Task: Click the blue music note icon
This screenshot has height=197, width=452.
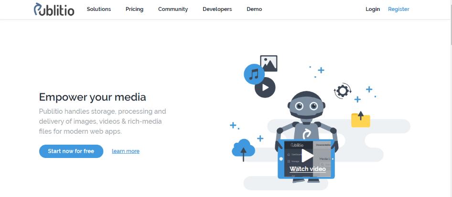Action: tap(254, 74)
